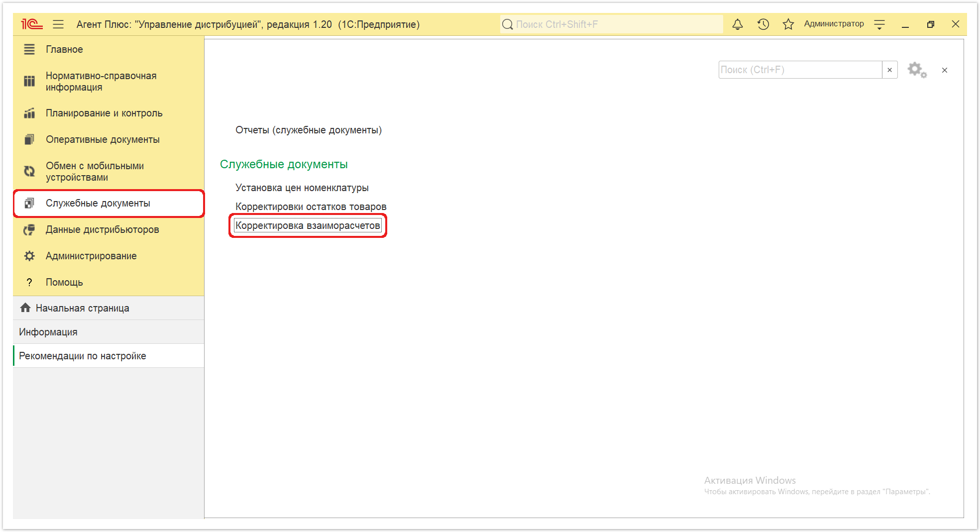Open Корректировки остатков товаров

(x=311, y=207)
